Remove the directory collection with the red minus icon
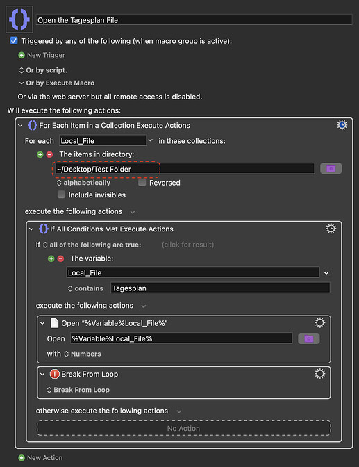 [49, 154]
